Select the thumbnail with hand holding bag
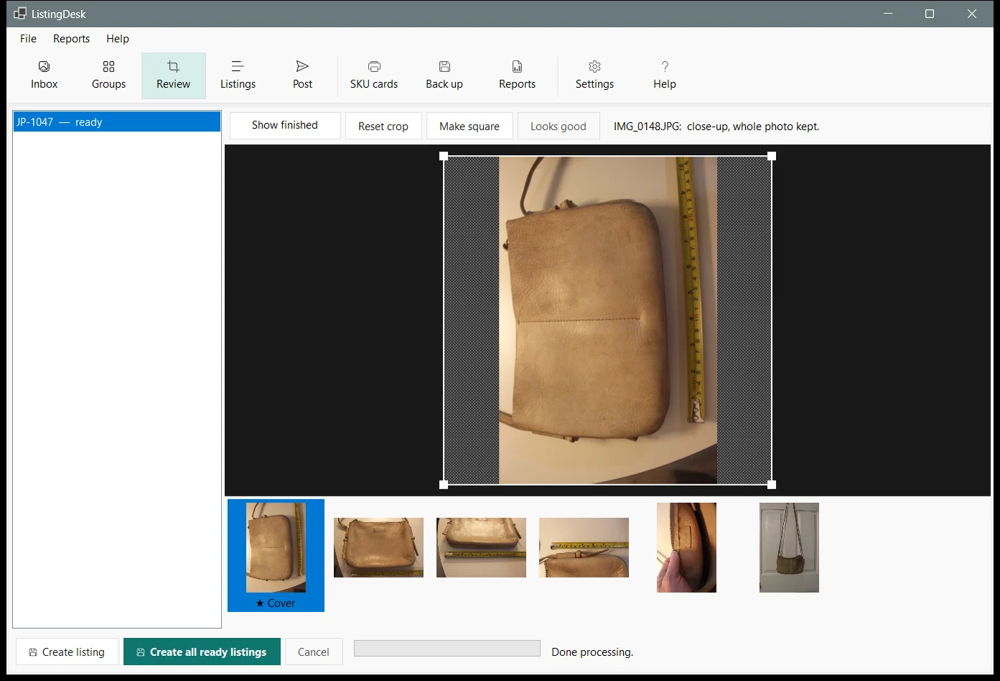This screenshot has width=1000, height=681. (x=686, y=547)
